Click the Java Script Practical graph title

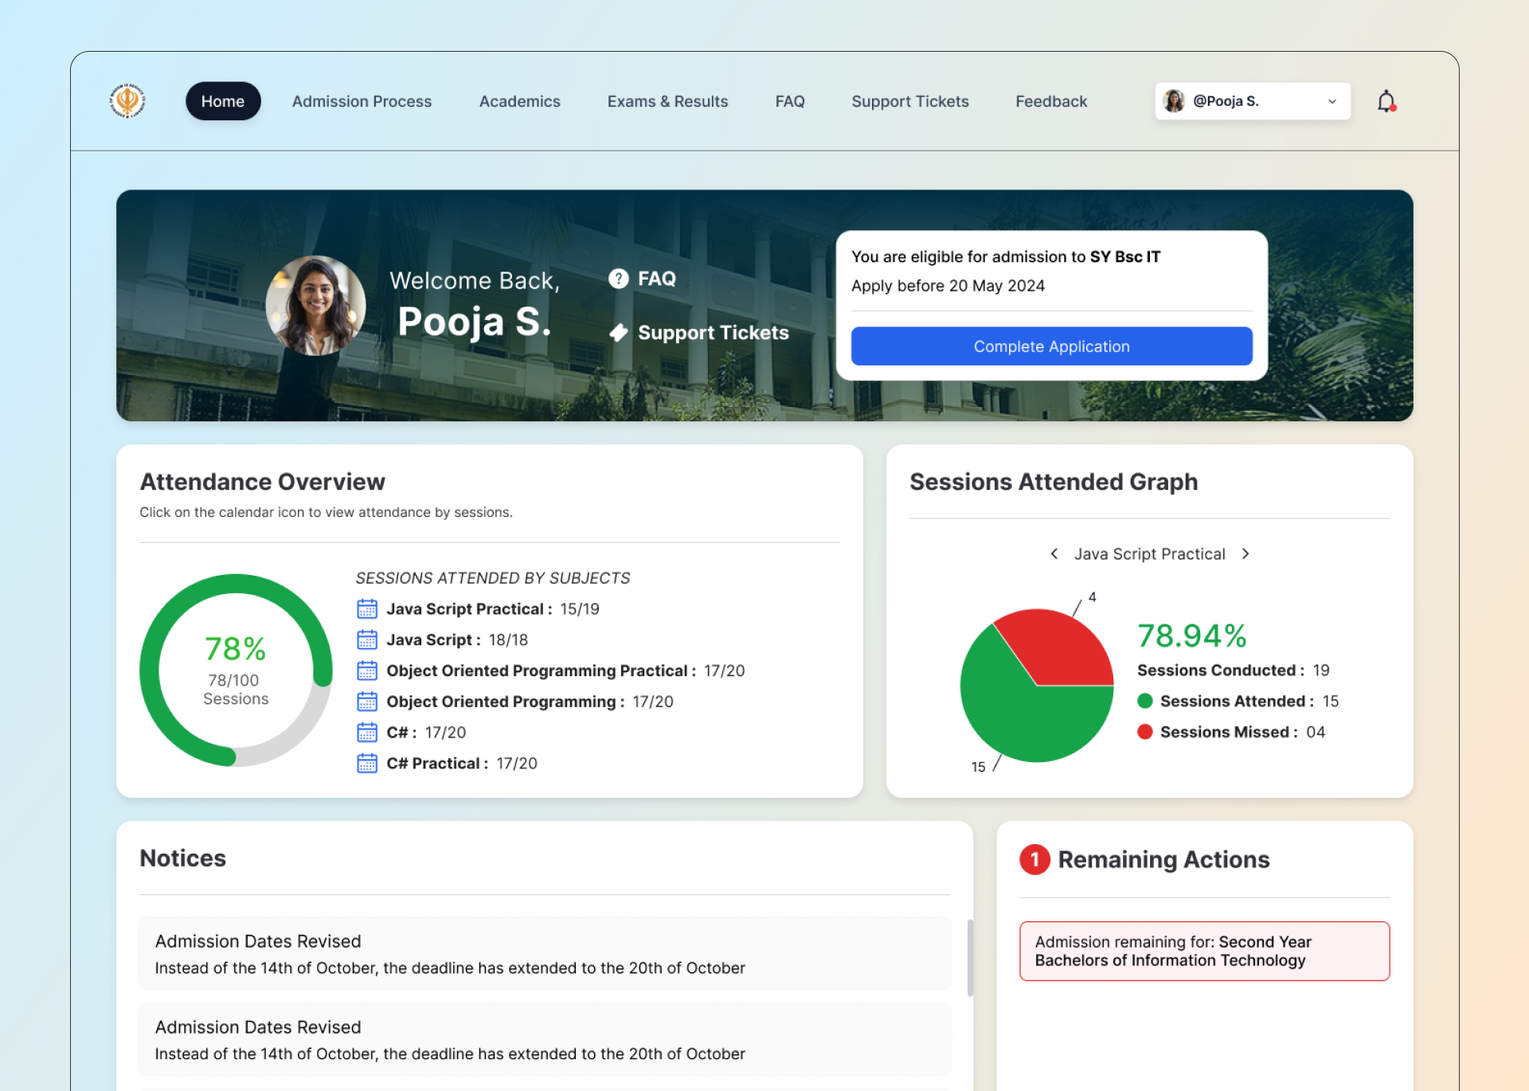coord(1149,554)
